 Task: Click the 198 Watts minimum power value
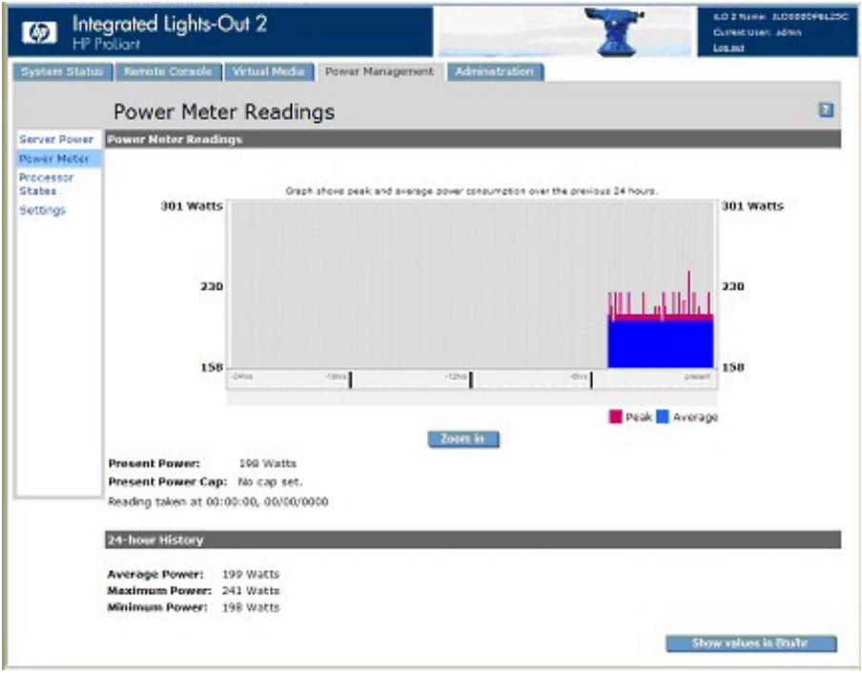(251, 607)
